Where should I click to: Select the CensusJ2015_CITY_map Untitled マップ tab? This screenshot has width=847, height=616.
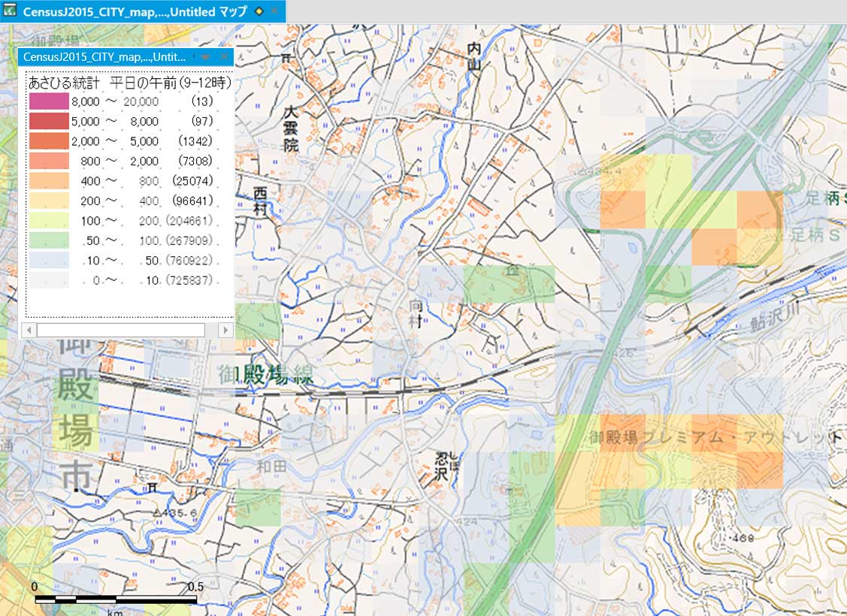(135, 11)
